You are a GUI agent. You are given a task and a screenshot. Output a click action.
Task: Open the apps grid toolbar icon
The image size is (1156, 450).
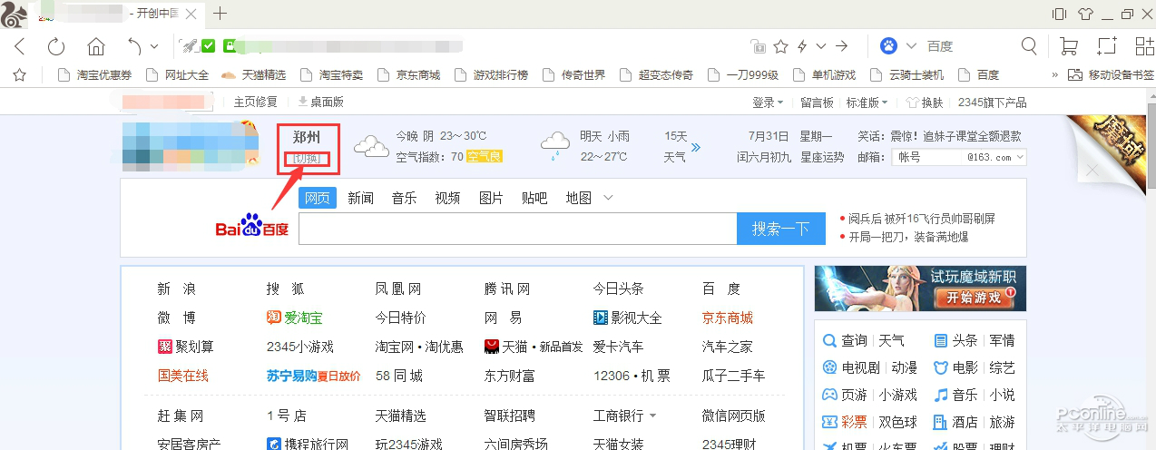tap(1144, 46)
